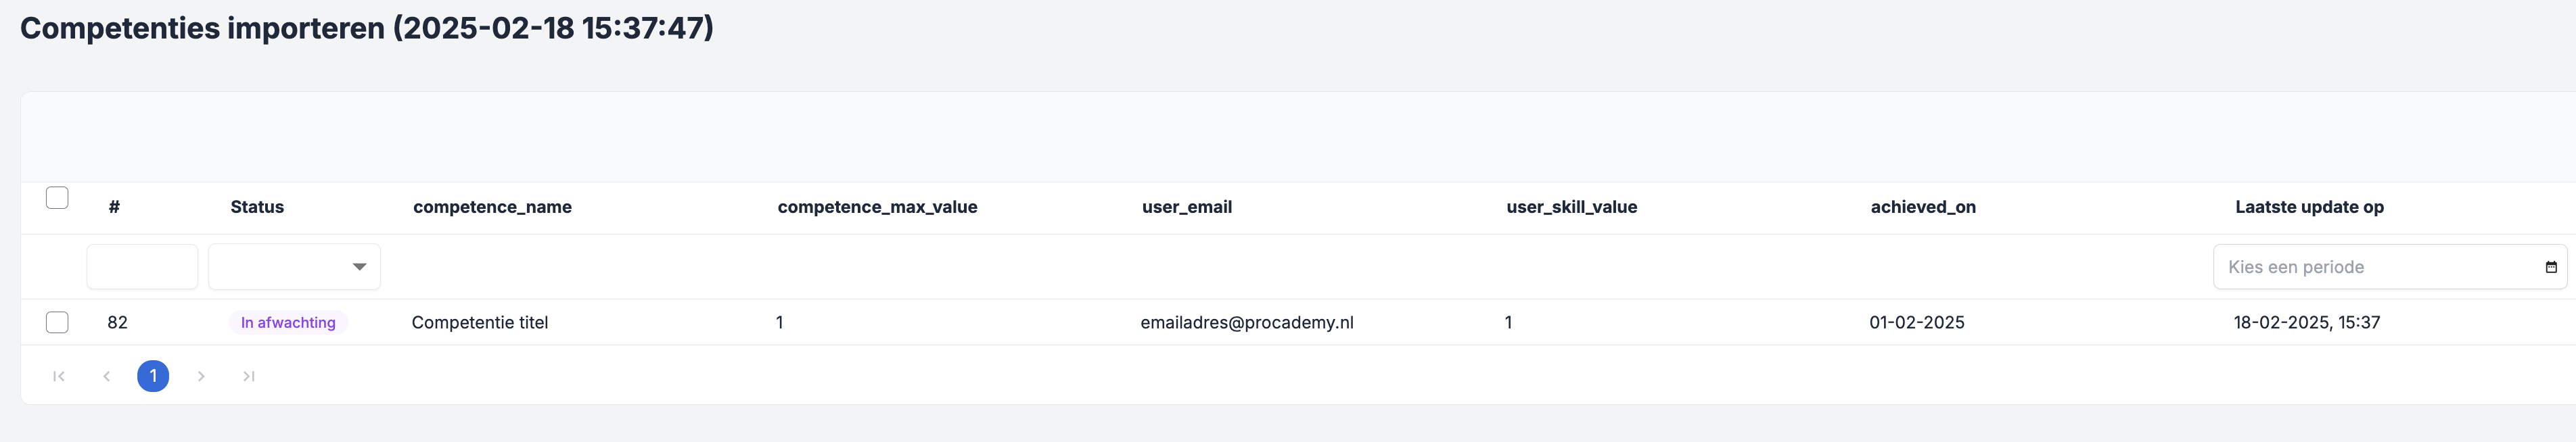Go to next page arrow
The image size is (2576, 442).
pos(201,376)
